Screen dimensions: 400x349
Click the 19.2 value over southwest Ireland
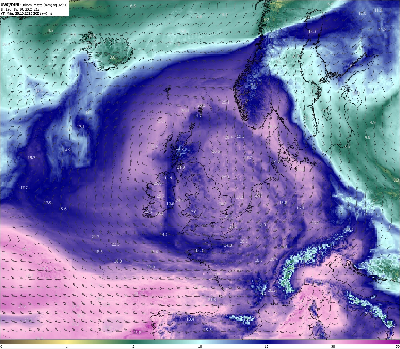[x=149, y=211]
